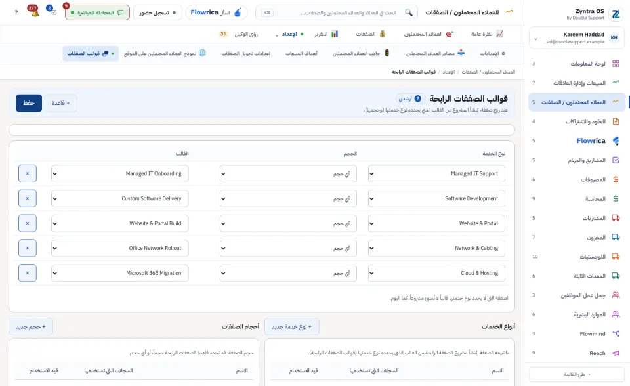The height and width of the screenshot is (386, 630).
Task: Open Reach sidebar icon
Action: [616, 353]
